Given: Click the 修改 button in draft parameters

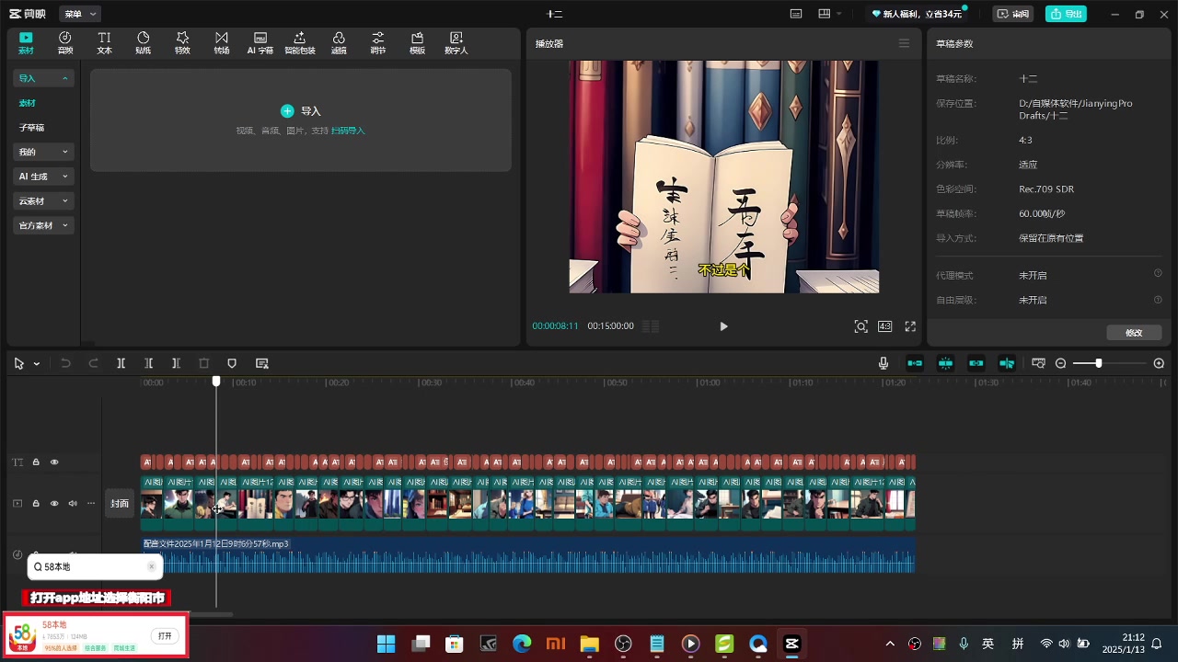Looking at the screenshot, I should pos(1134,333).
